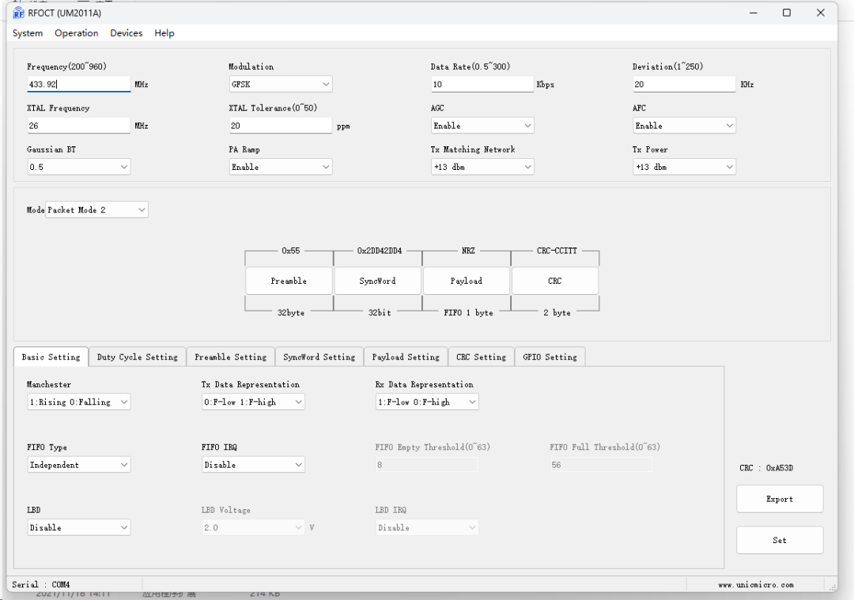Open the Tx Power dropdown

click(x=684, y=167)
